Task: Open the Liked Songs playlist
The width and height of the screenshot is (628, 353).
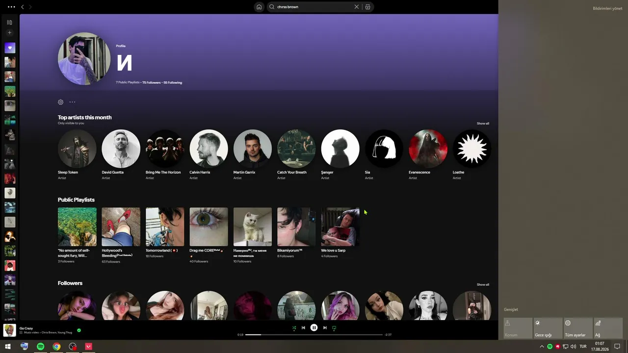Action: pyautogui.click(x=10, y=48)
